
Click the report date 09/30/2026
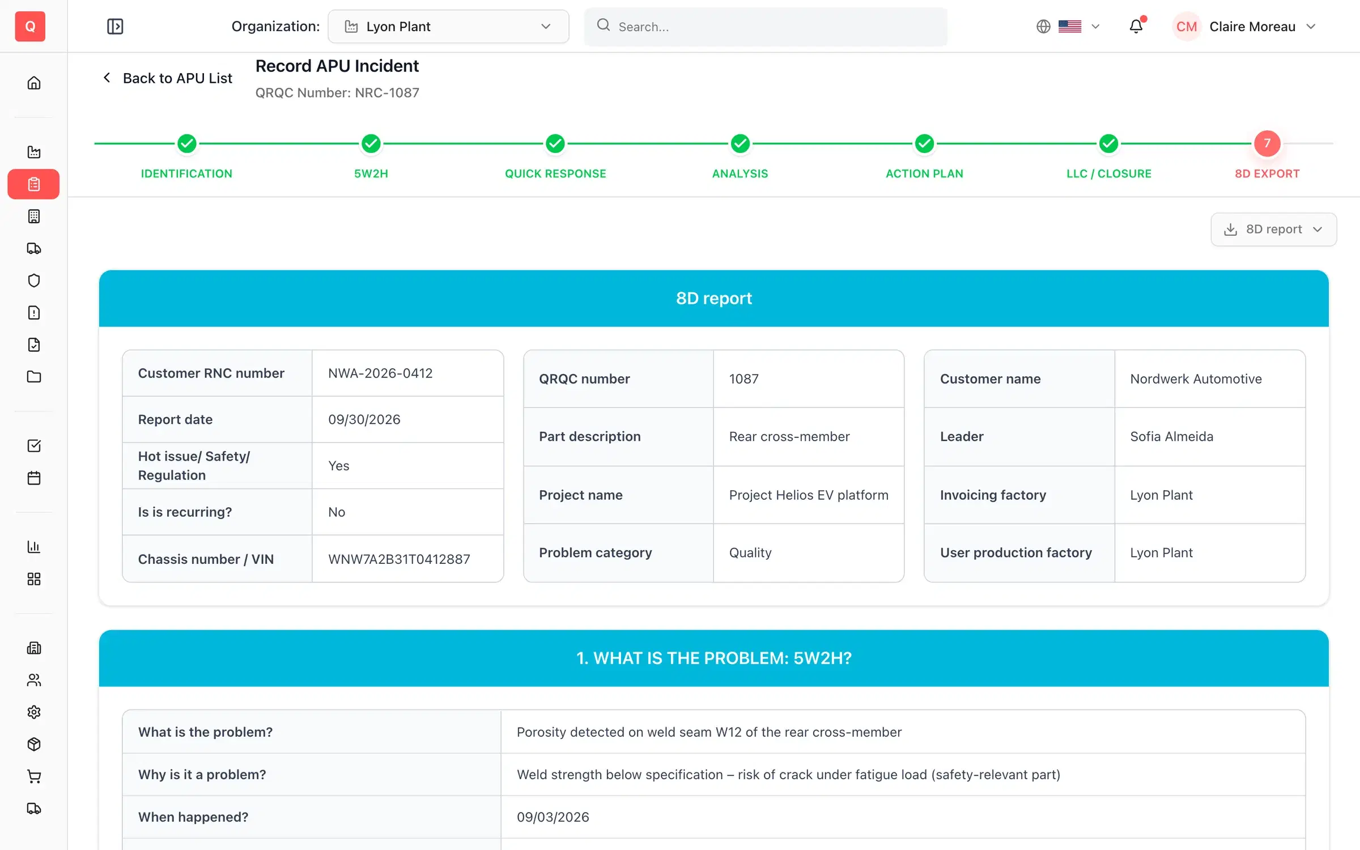pyautogui.click(x=364, y=419)
